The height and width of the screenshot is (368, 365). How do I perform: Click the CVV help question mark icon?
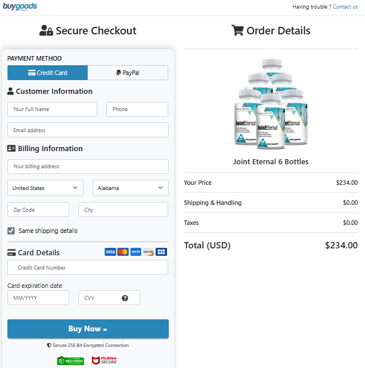click(x=125, y=298)
